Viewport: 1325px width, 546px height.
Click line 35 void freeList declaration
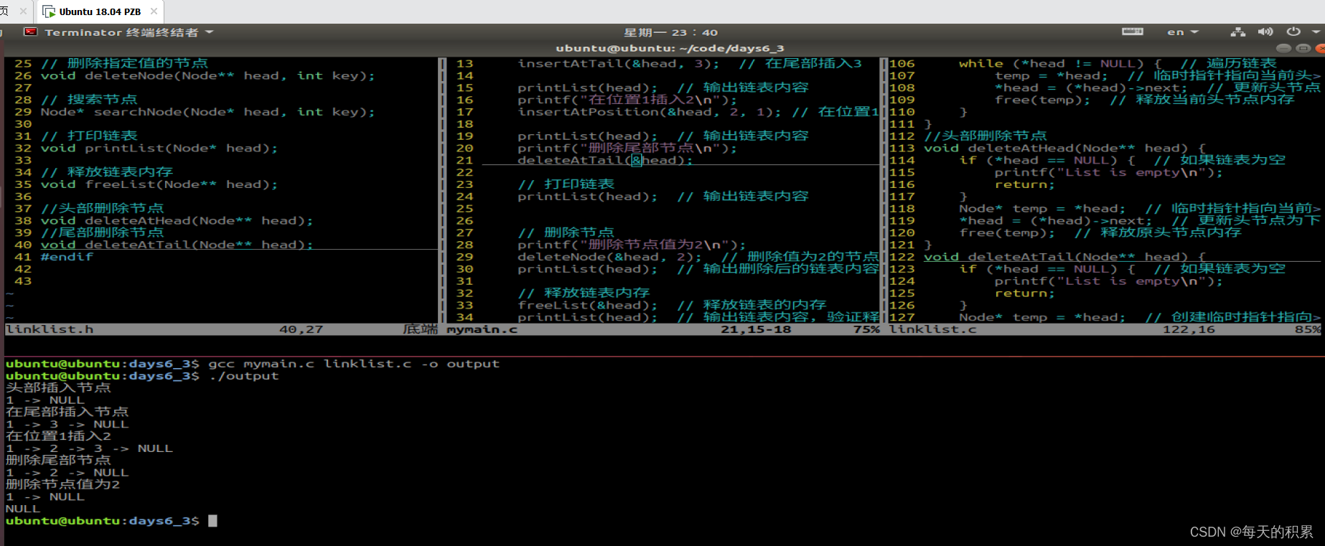pyautogui.click(x=159, y=184)
